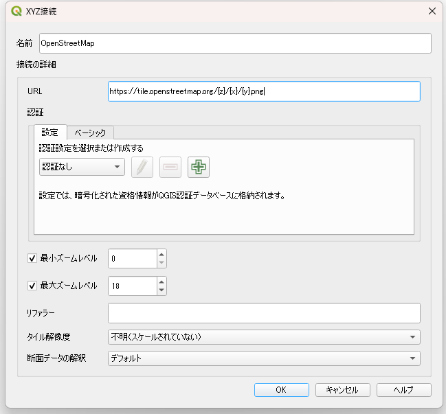
Task: Toggle the 最小ズームレベル checkbox
Action: click(x=32, y=258)
